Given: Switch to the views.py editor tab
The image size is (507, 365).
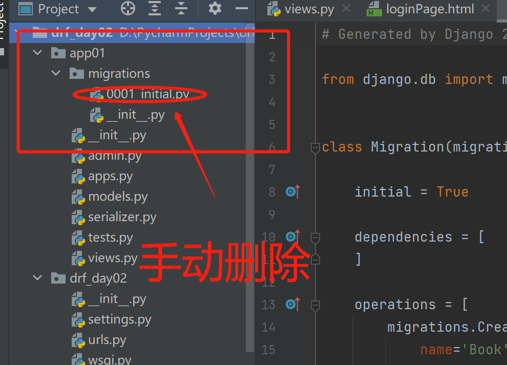Looking at the screenshot, I should click(301, 9).
